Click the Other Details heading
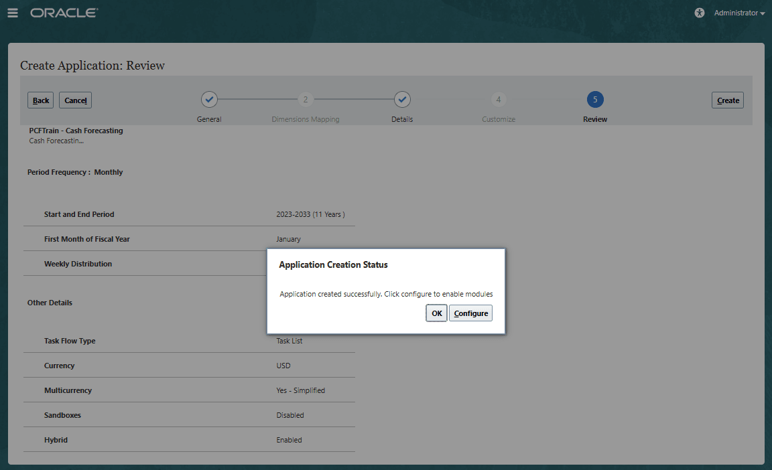The height and width of the screenshot is (470, 772). point(50,303)
